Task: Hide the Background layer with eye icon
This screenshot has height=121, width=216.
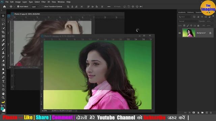Action: pyautogui.click(x=180, y=33)
